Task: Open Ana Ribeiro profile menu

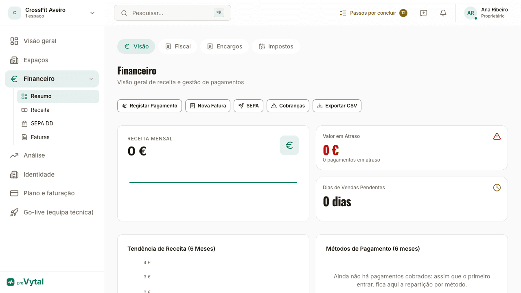Action: 486,13
